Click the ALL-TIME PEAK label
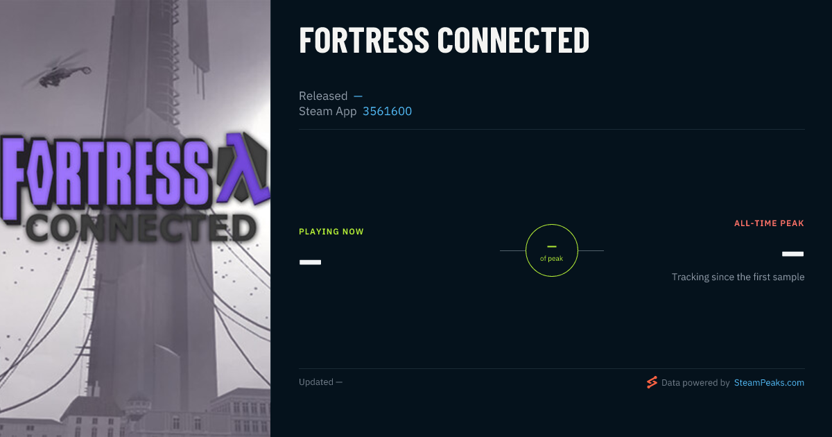Viewport: 832px width, 437px height. [769, 223]
